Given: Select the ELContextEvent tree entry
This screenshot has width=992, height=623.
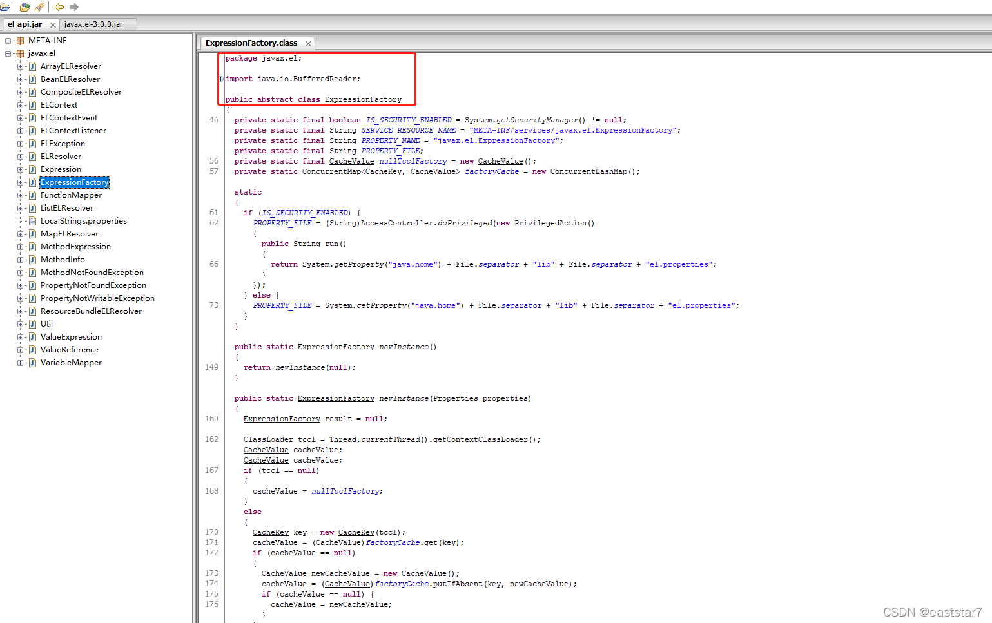Looking at the screenshot, I should [69, 118].
